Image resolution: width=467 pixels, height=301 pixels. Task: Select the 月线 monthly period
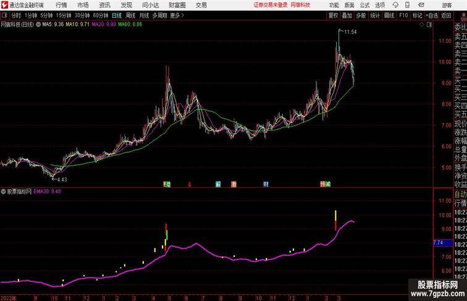144,15
